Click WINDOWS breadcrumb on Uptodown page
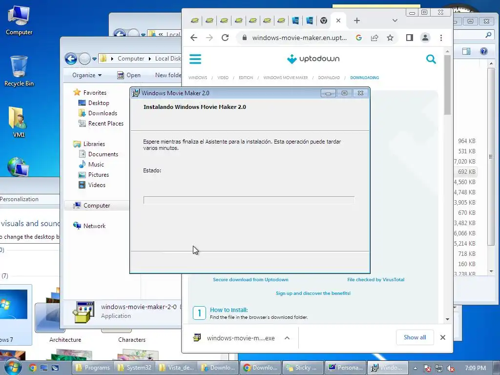This screenshot has width=500, height=375. [x=198, y=78]
